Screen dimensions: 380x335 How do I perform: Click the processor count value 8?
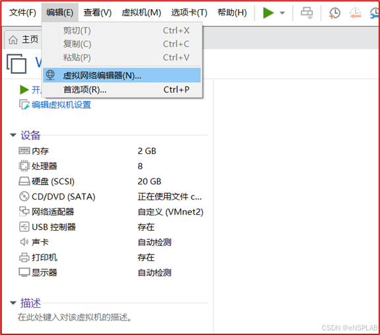click(x=140, y=166)
